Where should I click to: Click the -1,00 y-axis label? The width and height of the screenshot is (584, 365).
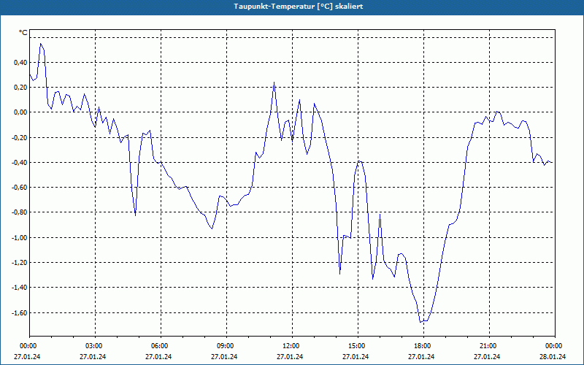(20, 238)
